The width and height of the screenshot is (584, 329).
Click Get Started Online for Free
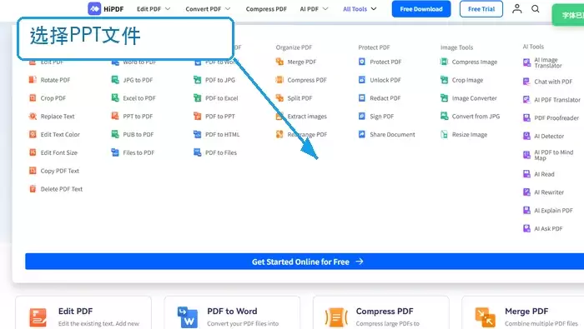click(x=305, y=262)
